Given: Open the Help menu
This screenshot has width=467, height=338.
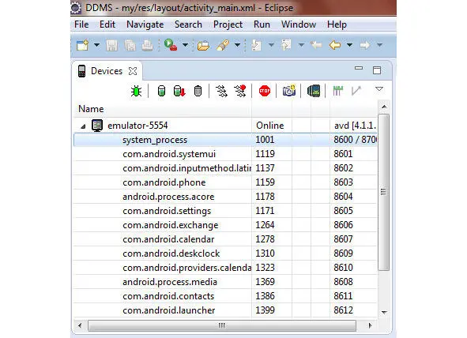Looking at the screenshot, I should 337,24.
